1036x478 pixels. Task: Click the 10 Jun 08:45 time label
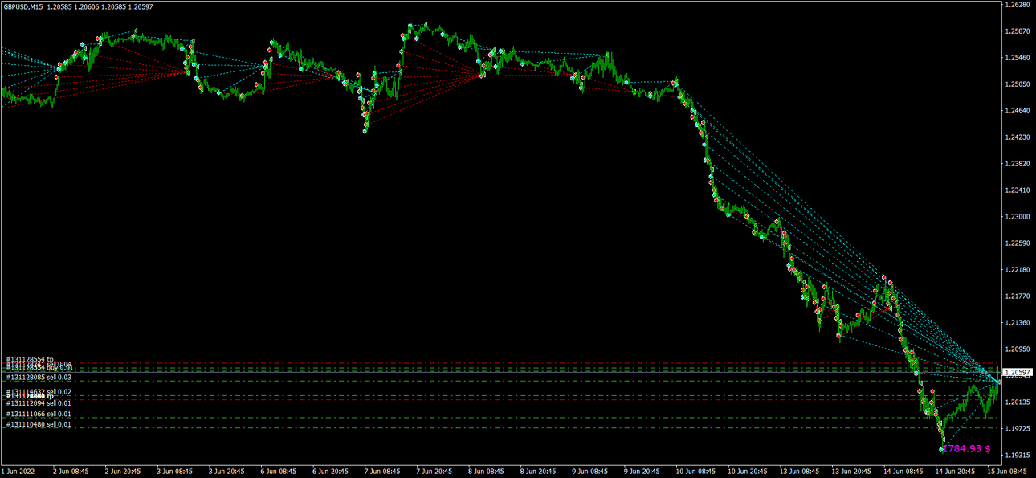[x=697, y=472]
